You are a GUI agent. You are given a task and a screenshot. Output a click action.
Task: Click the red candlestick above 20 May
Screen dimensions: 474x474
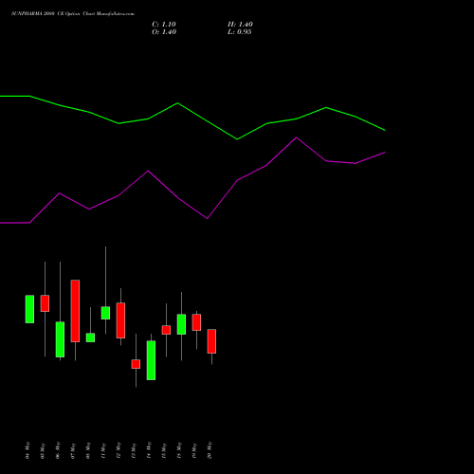click(x=211, y=341)
